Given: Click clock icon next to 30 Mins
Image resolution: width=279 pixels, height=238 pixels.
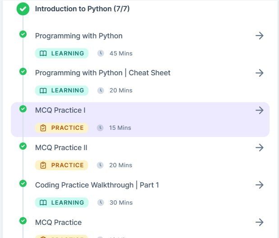Looking at the screenshot, I should tap(101, 202).
